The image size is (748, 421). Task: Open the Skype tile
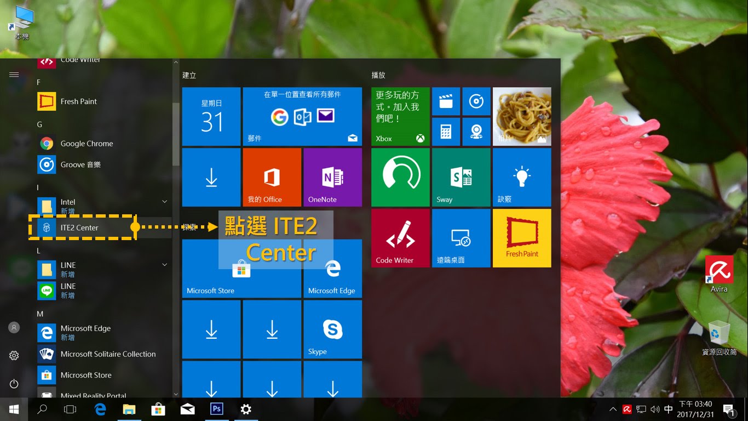pyautogui.click(x=333, y=329)
